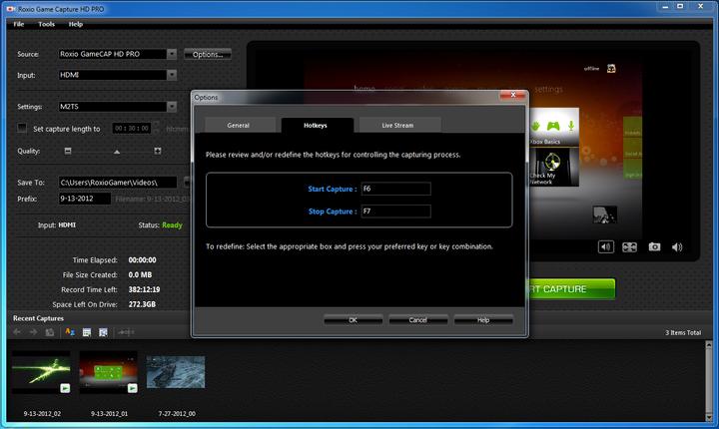Click the forward arrow in Recent Captures toolbar
The height and width of the screenshot is (429, 719).
(x=33, y=332)
